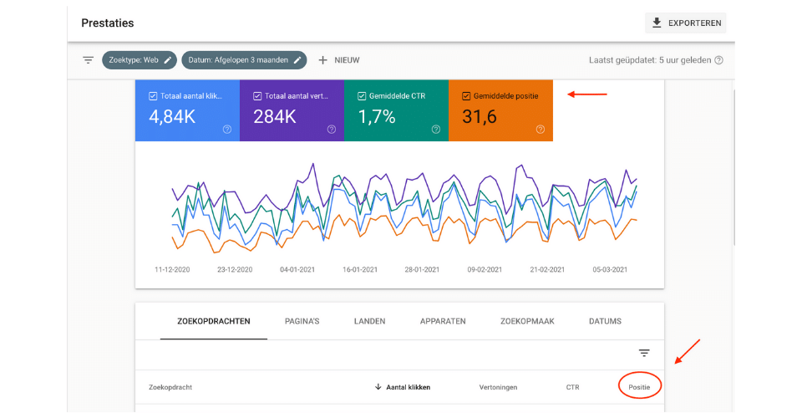The image size is (802, 418).
Task: Add a new filter with Nieuw
Action: [338, 60]
